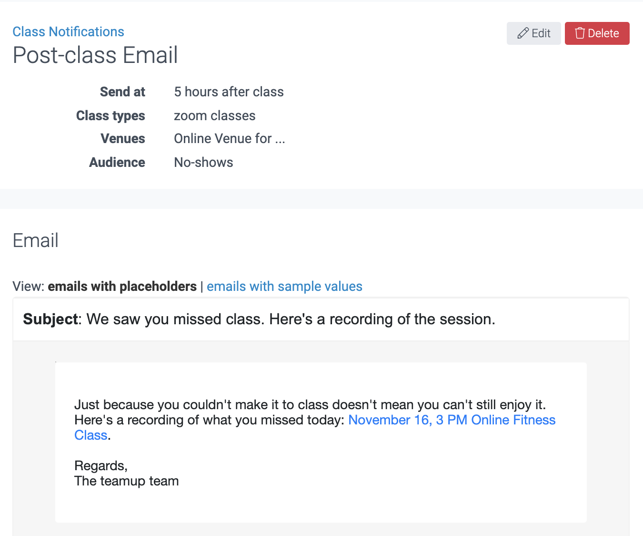Switch view to emails with sample values
The width and height of the screenshot is (643, 536).
click(284, 286)
